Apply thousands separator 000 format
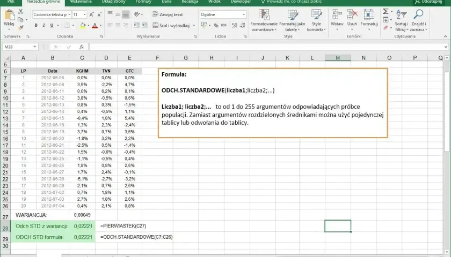This screenshot has height=257, width=451. point(223,25)
